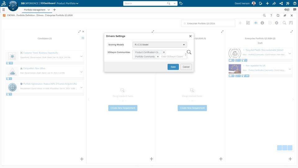
Task: Remove Product Certification community tag
Action: click(164, 52)
